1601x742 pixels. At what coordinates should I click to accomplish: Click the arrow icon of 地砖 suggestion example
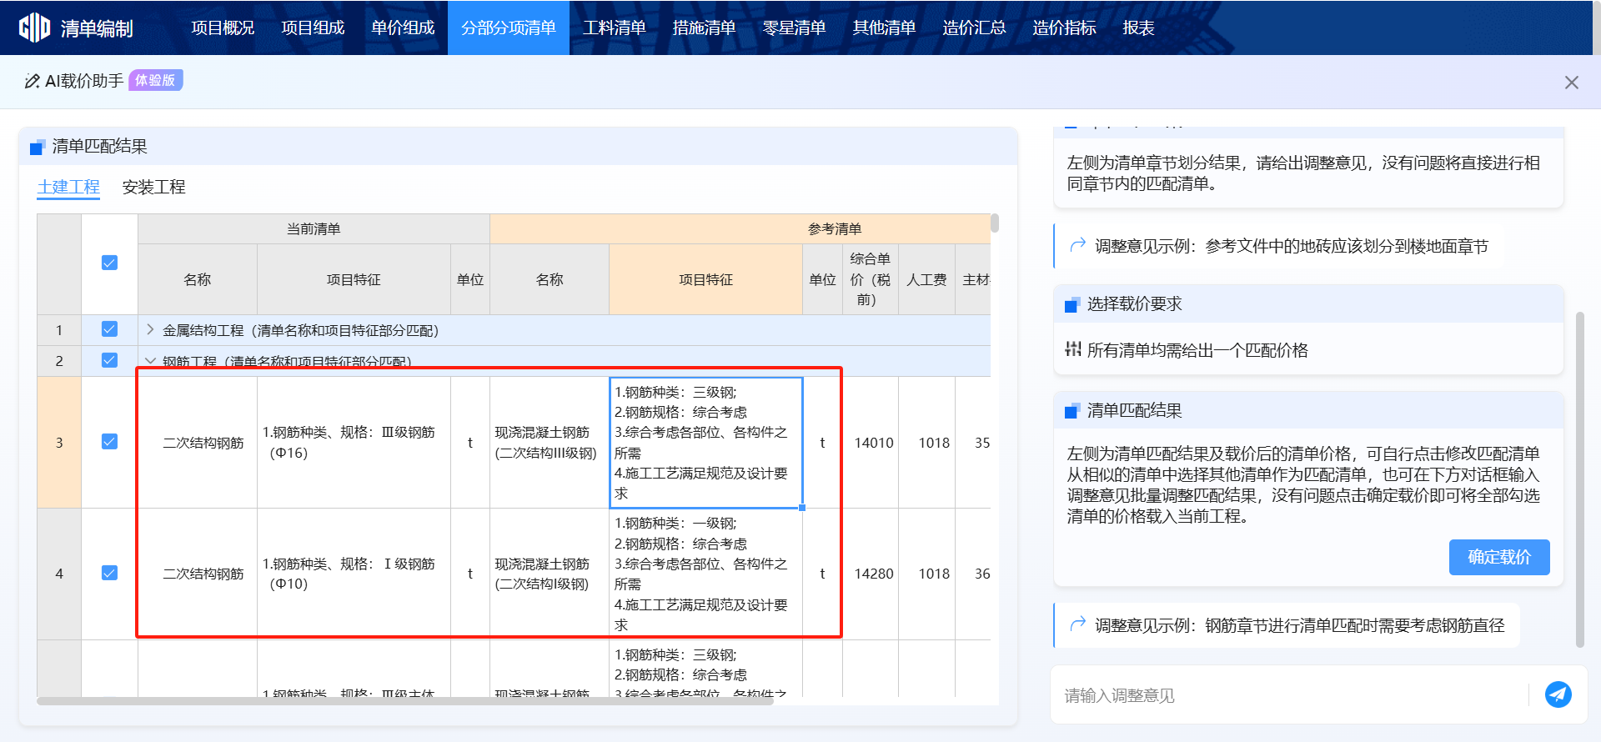click(x=1077, y=245)
